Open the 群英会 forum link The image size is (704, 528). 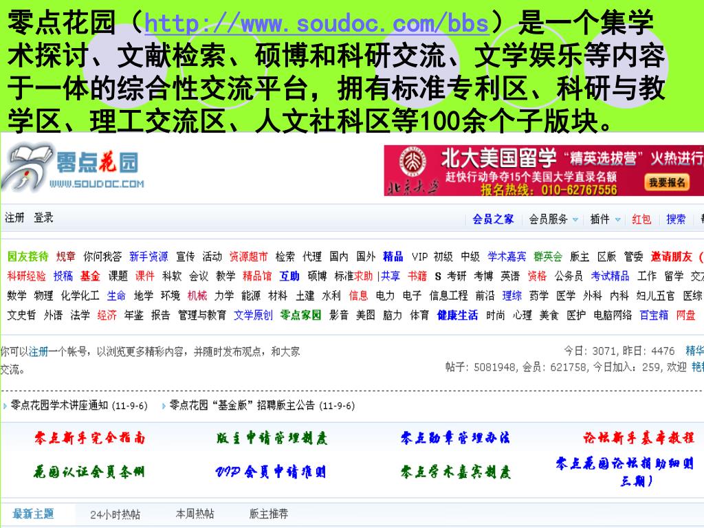click(x=548, y=256)
